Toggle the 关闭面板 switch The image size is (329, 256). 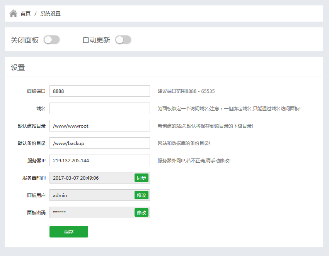point(52,40)
